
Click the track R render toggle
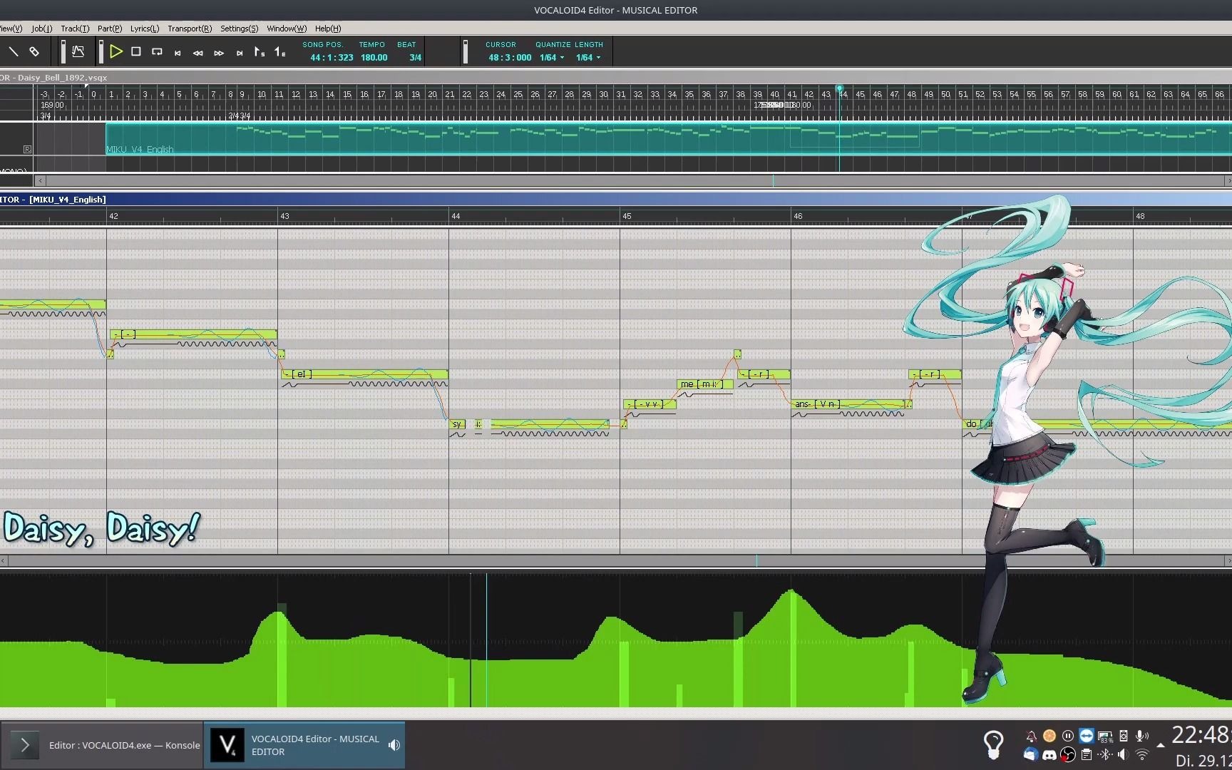point(27,149)
